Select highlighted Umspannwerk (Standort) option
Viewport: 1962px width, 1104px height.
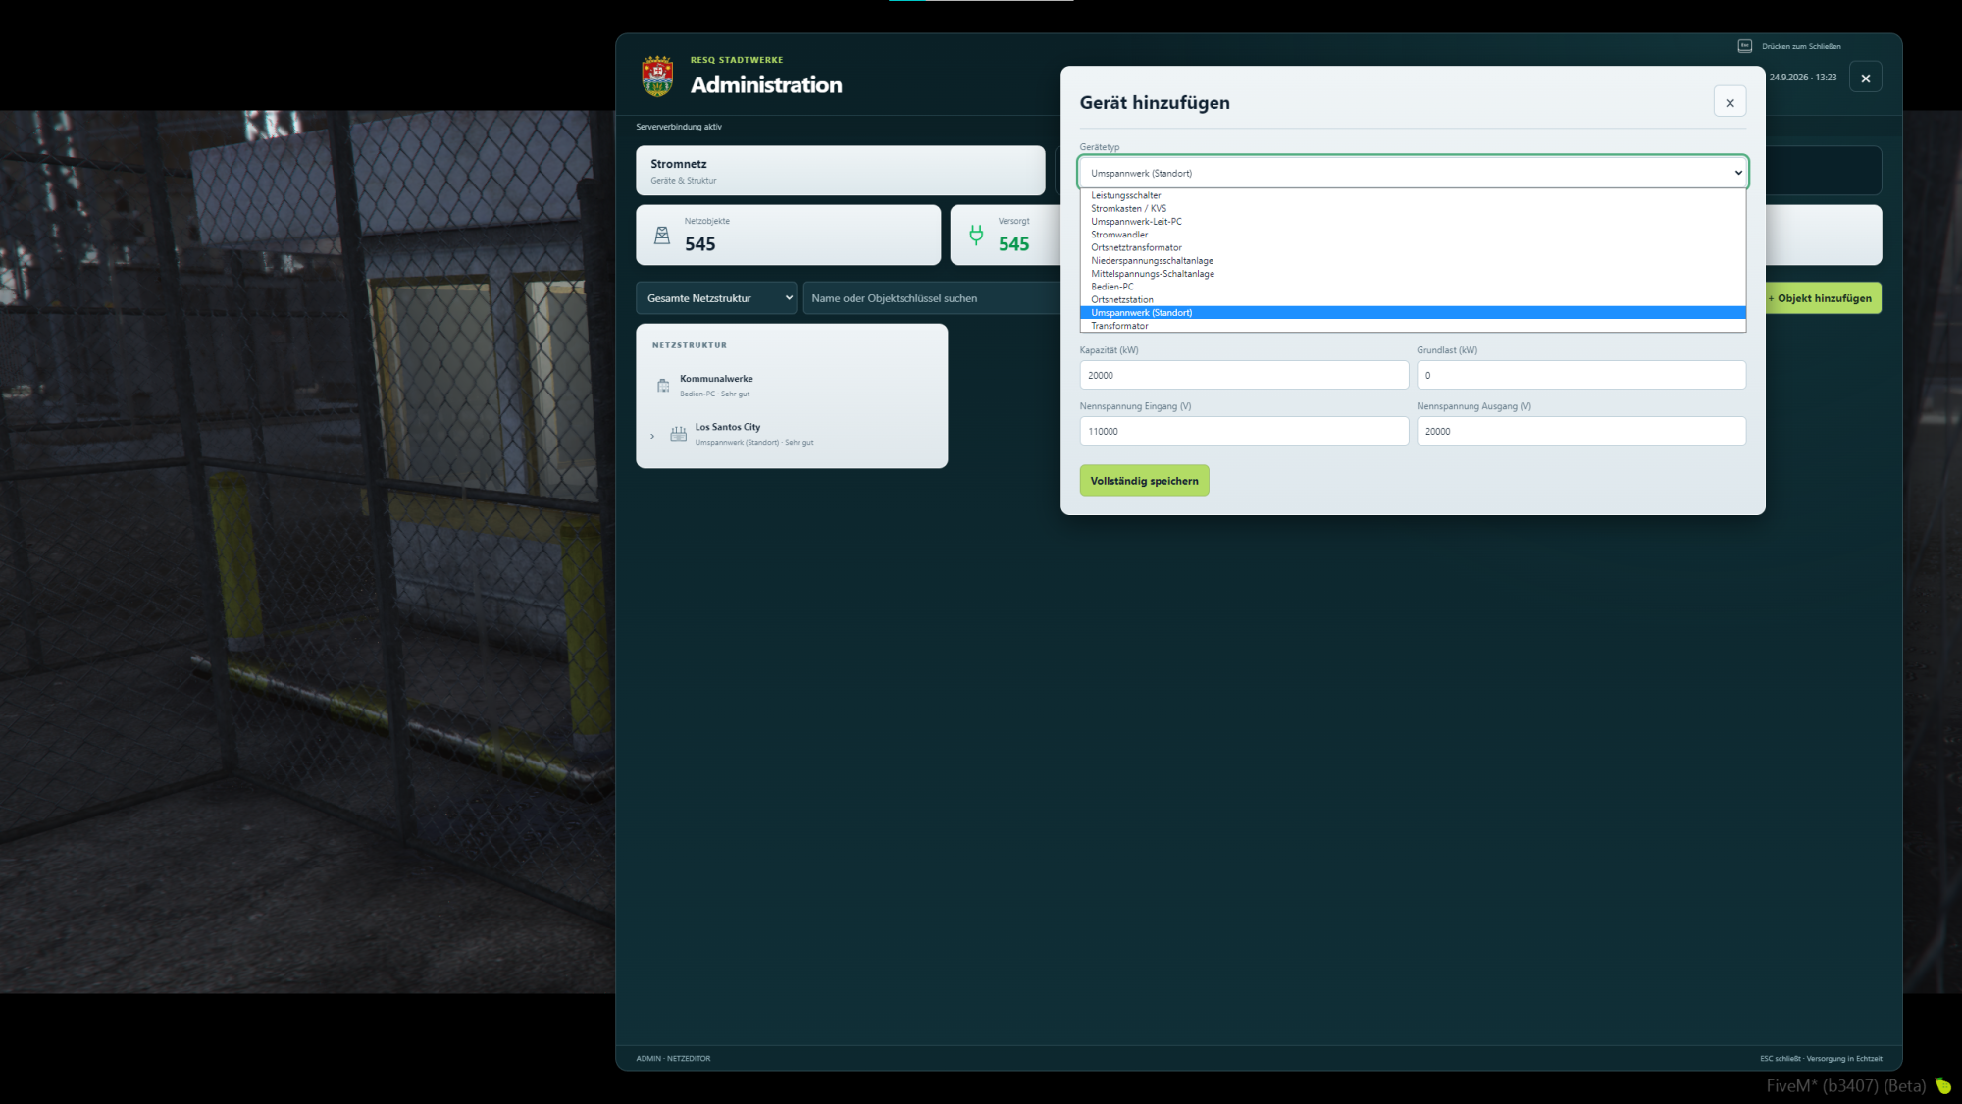1413,313
